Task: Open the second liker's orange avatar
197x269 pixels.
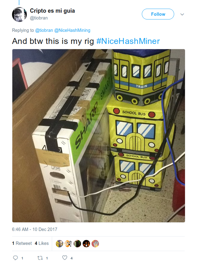Action: [x=68, y=244]
